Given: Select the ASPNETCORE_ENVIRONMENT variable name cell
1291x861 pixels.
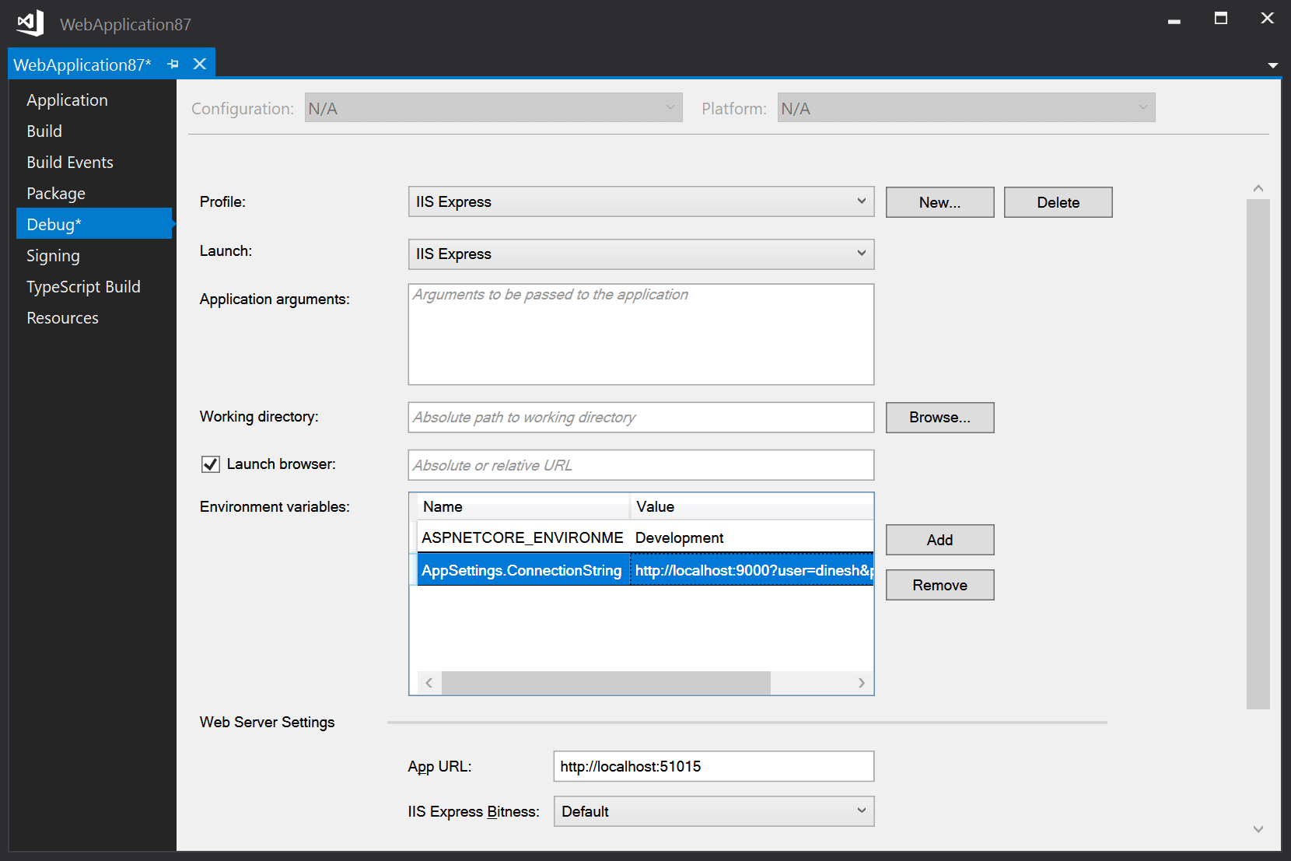Looking at the screenshot, I should tap(523, 537).
